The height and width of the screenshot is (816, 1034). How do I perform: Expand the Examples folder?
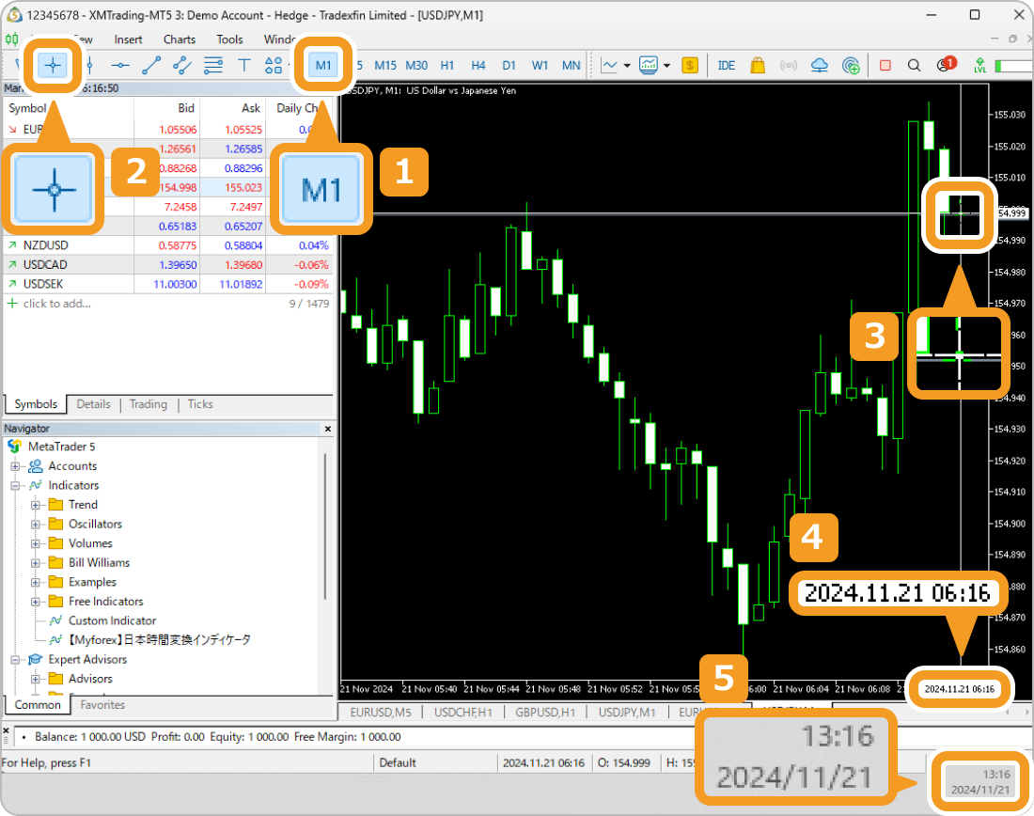pyautogui.click(x=36, y=582)
